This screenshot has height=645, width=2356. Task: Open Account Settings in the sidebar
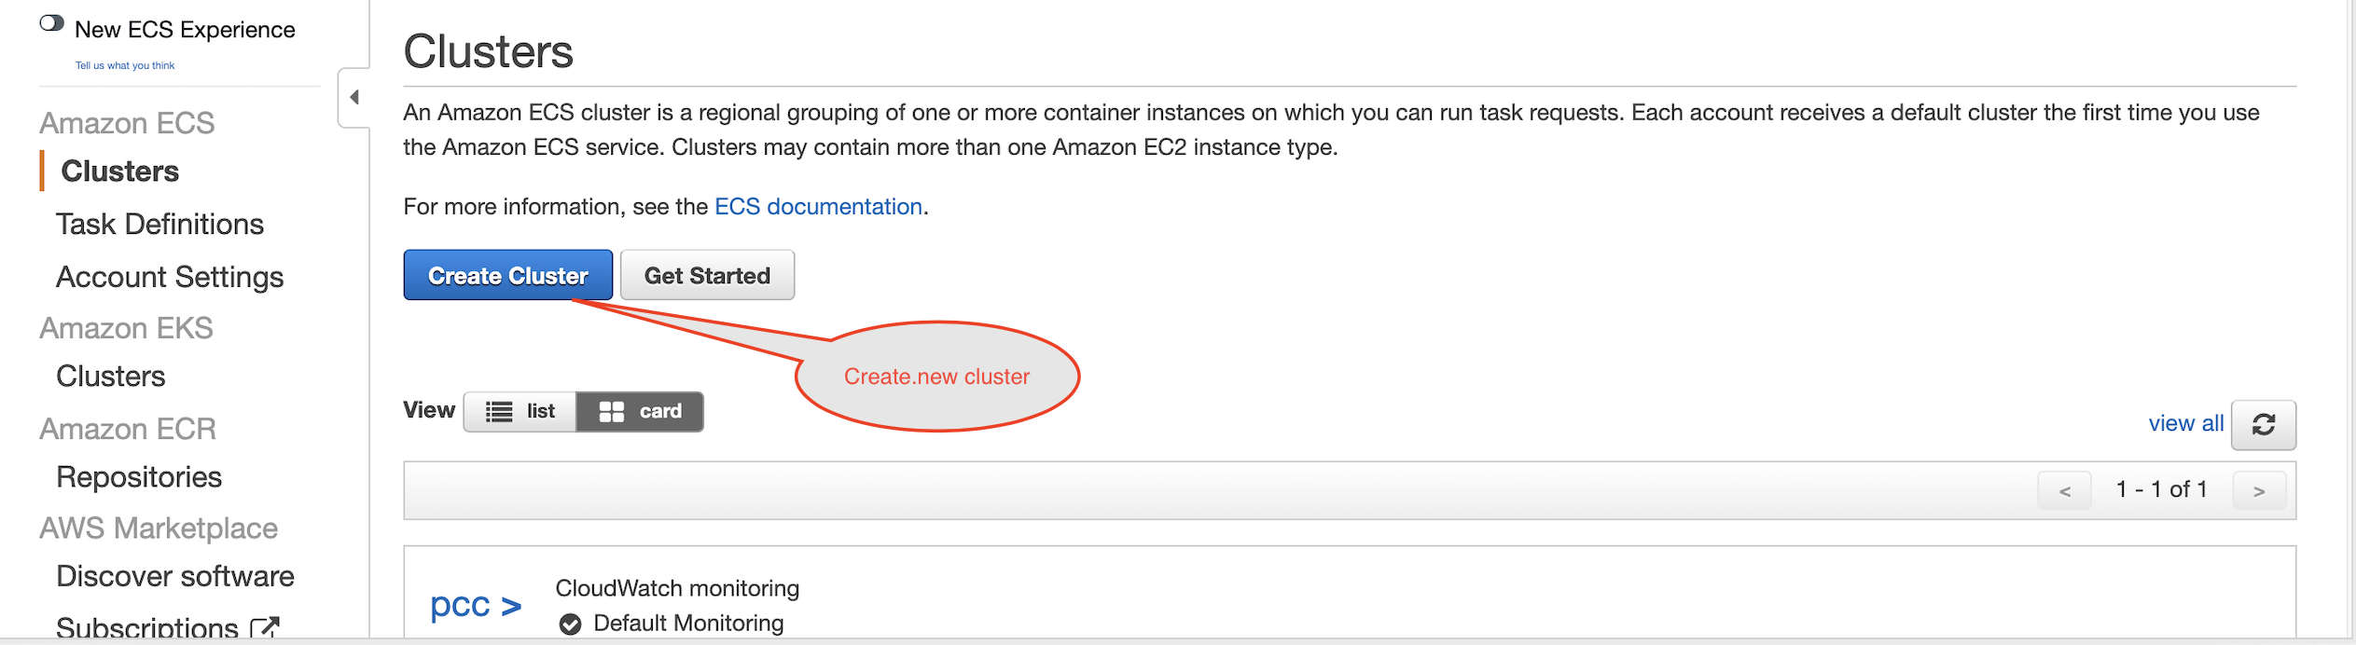point(170,276)
